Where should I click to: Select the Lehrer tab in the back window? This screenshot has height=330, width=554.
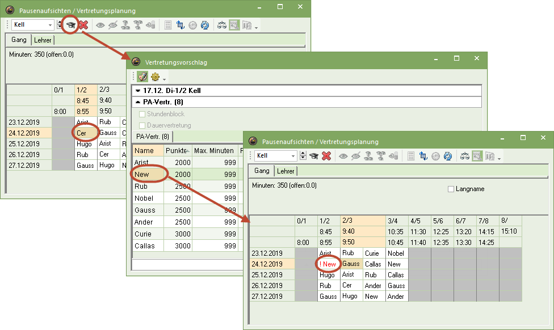(x=43, y=40)
